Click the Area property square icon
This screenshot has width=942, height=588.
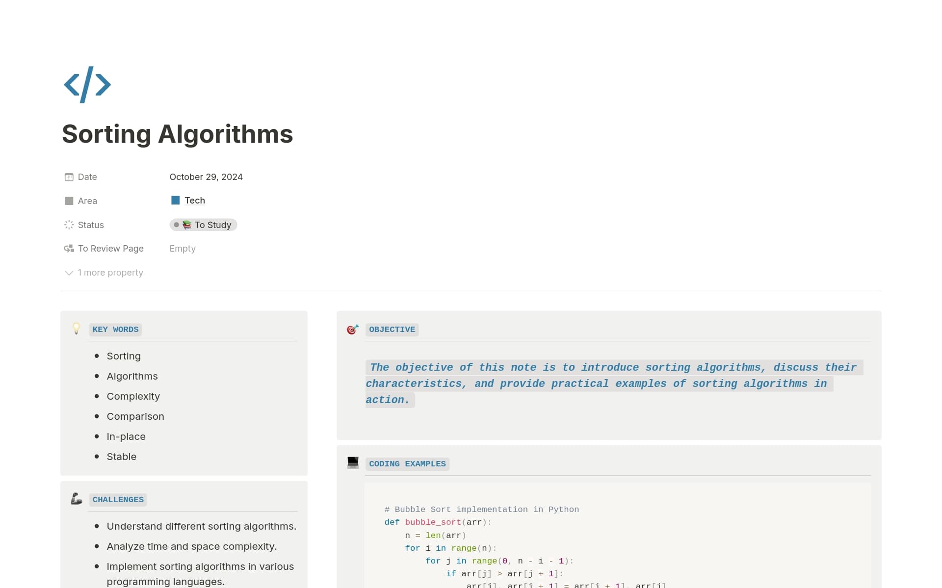point(69,201)
